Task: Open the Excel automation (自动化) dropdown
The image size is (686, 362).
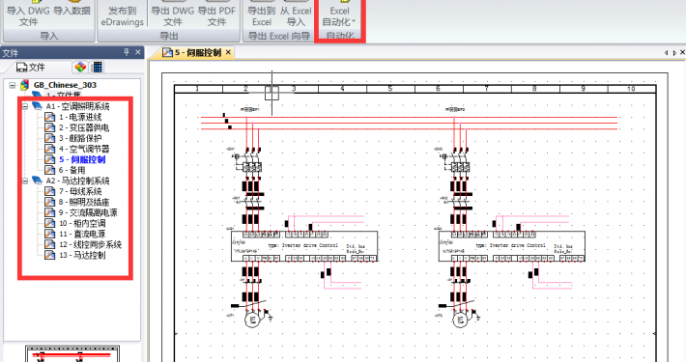Action: click(x=339, y=15)
